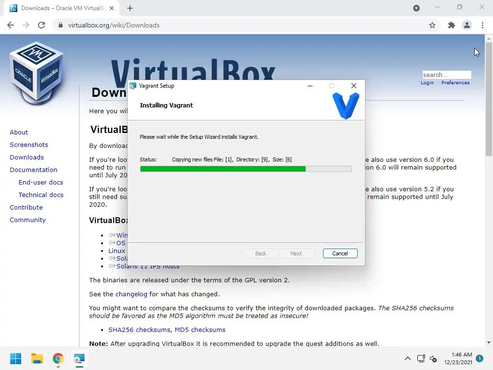Click the muted volume tray icon
Image resolution: width=493 pixels, height=370 pixels.
433,358
